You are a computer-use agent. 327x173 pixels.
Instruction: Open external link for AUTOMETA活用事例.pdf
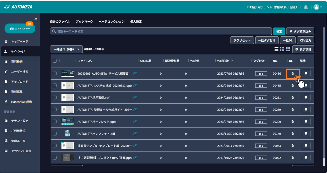point(135,98)
